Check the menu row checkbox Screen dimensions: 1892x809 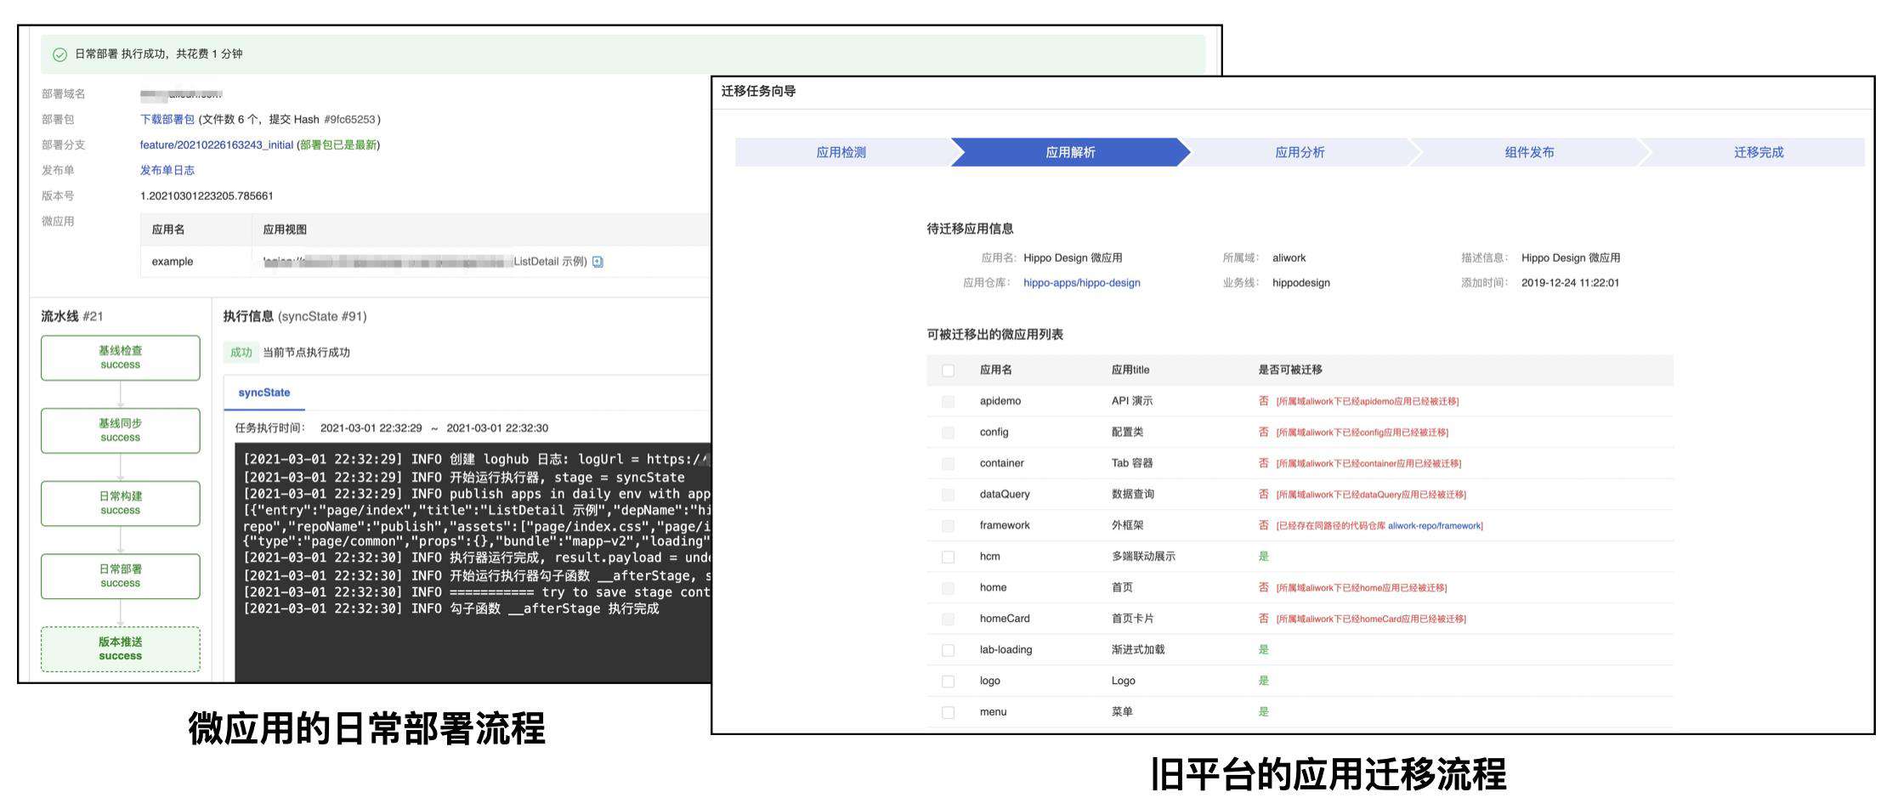coord(948,713)
